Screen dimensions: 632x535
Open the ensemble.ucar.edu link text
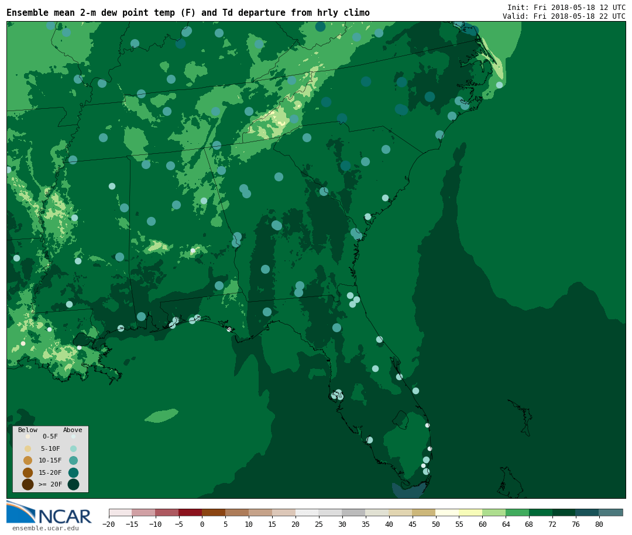click(x=46, y=528)
